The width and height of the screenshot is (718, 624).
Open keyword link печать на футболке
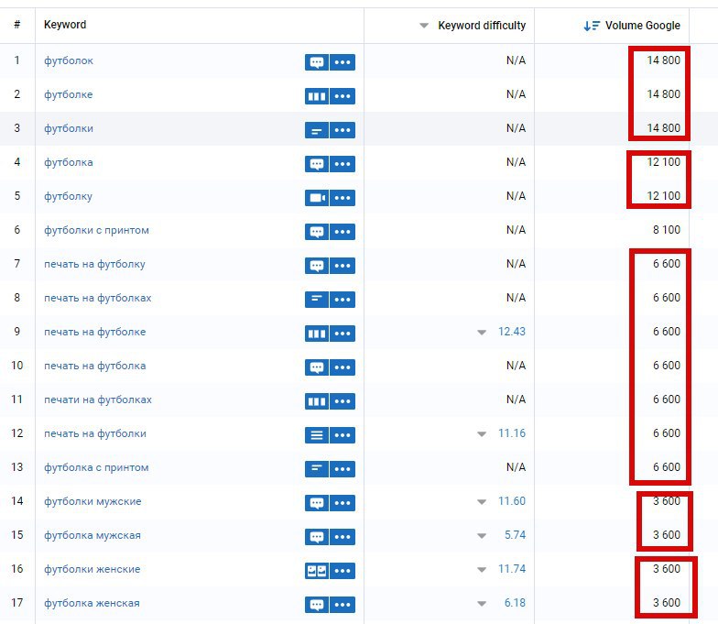95,332
